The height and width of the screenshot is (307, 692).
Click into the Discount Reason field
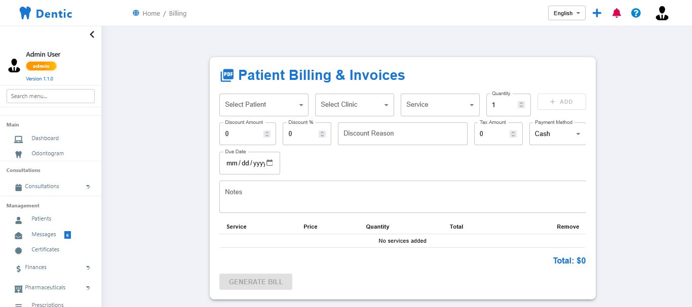pos(402,134)
